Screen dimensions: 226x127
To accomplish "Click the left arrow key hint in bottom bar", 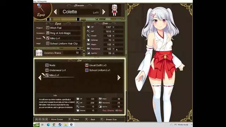I will [x=43, y=119].
